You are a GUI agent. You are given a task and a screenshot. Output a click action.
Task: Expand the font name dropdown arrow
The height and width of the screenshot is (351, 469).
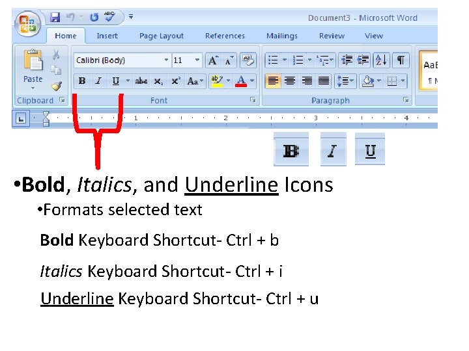tap(167, 60)
